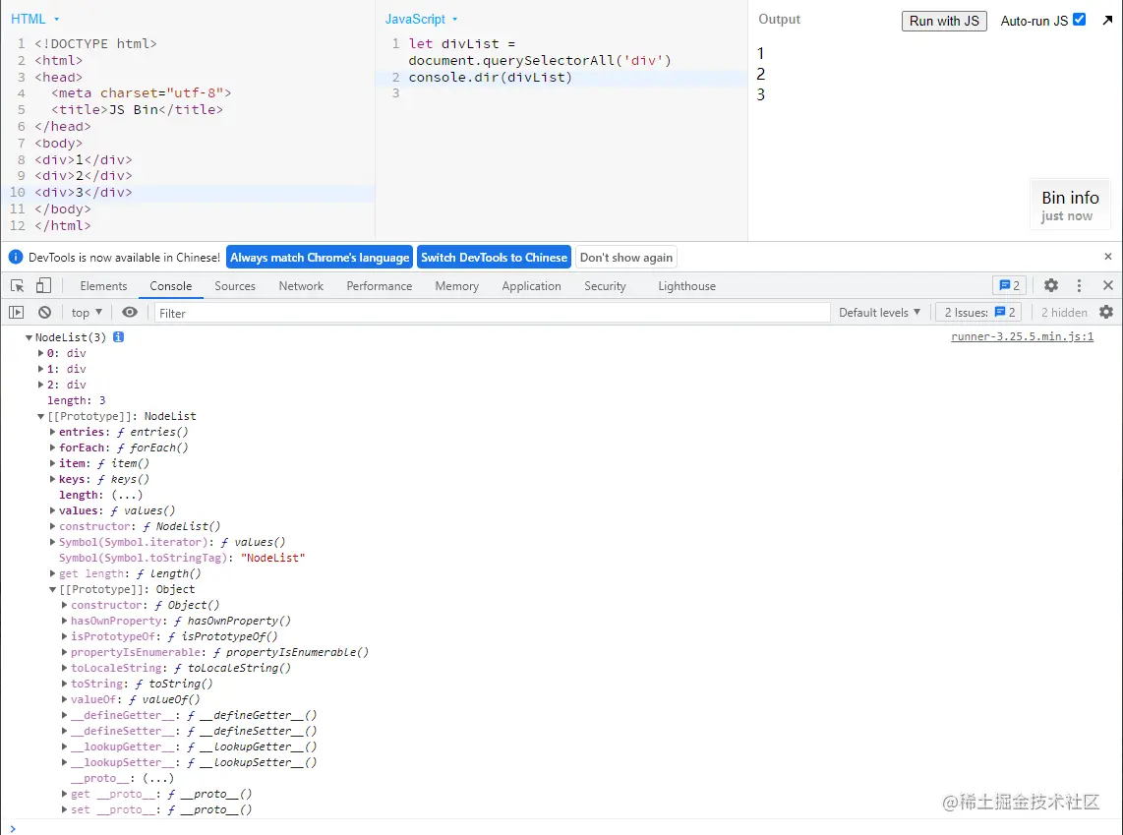Expand the entries function property
The image size is (1123, 835).
[52, 432]
